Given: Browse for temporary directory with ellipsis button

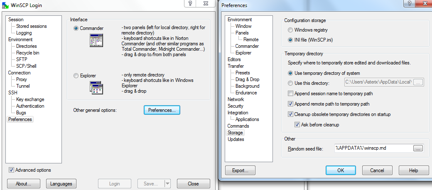Looking at the screenshot, I should [418, 82].
